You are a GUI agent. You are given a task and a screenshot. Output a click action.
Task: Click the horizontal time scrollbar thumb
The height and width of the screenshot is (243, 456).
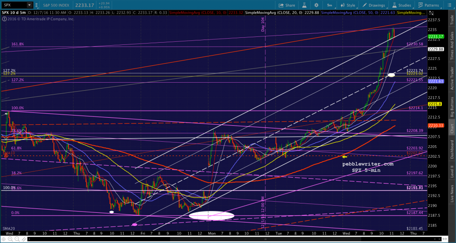point(265,239)
